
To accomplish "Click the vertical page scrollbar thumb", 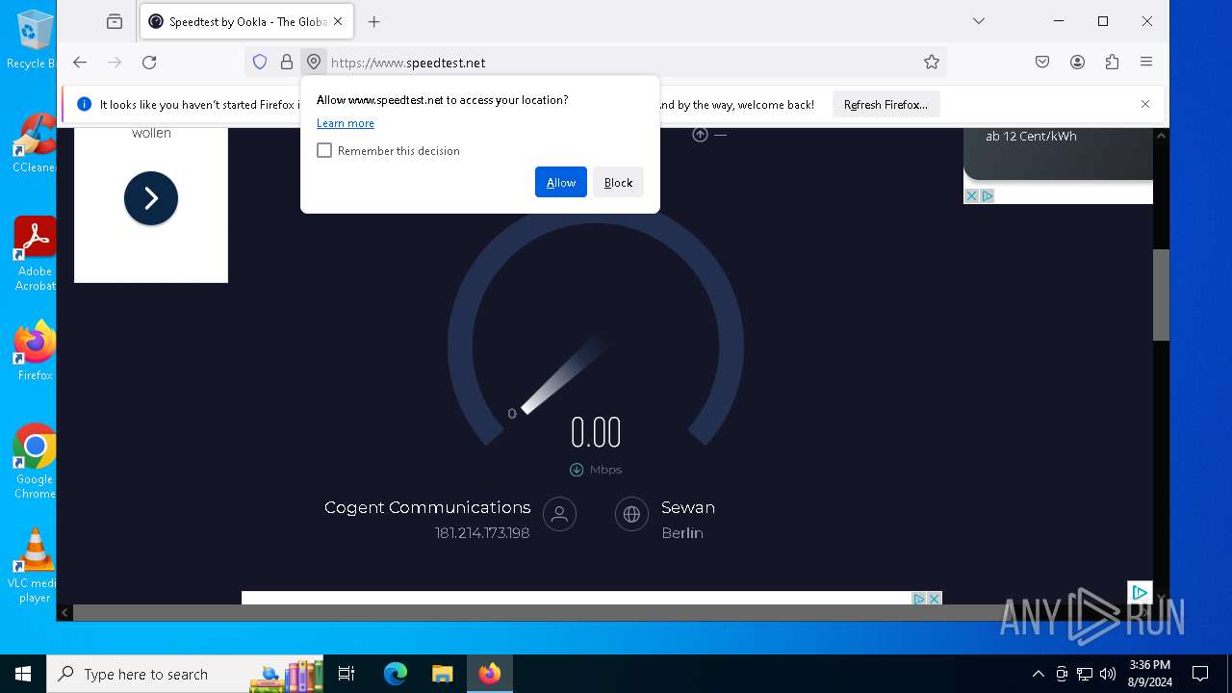I will 1161,295.
